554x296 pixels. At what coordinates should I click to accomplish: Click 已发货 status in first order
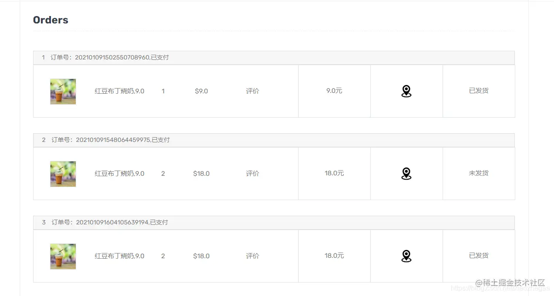pyautogui.click(x=479, y=91)
